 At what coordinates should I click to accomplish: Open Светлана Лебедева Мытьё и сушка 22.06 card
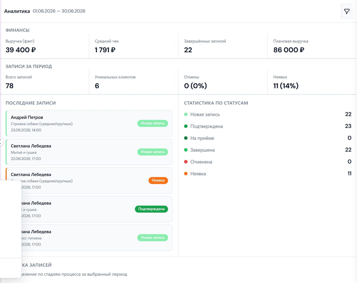89,152
